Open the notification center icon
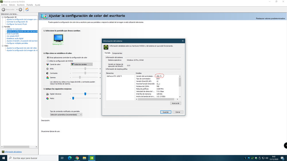287x161 pixels. click(282, 158)
